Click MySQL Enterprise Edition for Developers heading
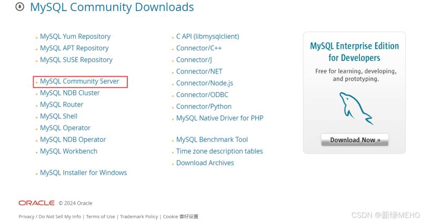421x222 pixels. click(x=354, y=51)
